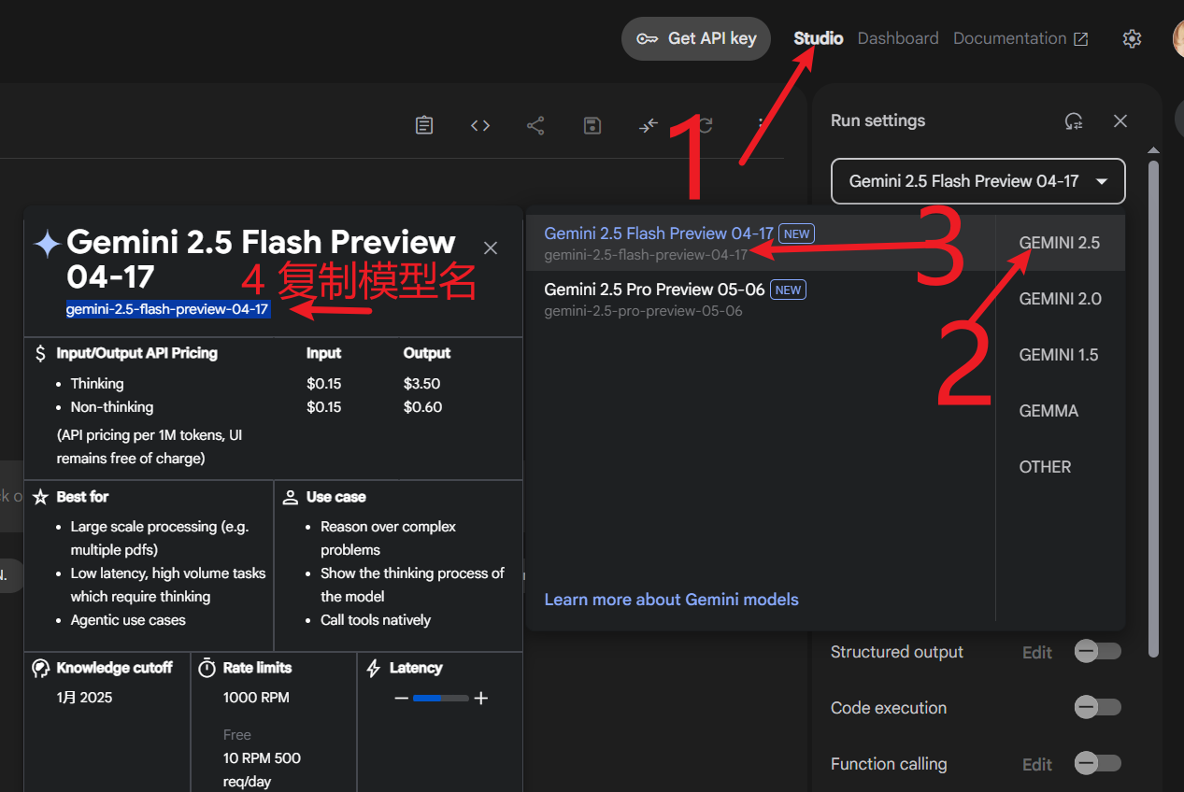The height and width of the screenshot is (792, 1184).
Task: Click the Run settings panel title
Action: click(878, 120)
